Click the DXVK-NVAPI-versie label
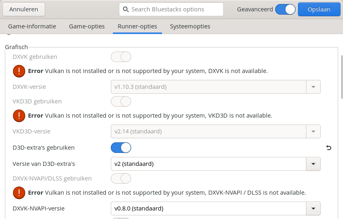343x219 pixels. (x=39, y=208)
